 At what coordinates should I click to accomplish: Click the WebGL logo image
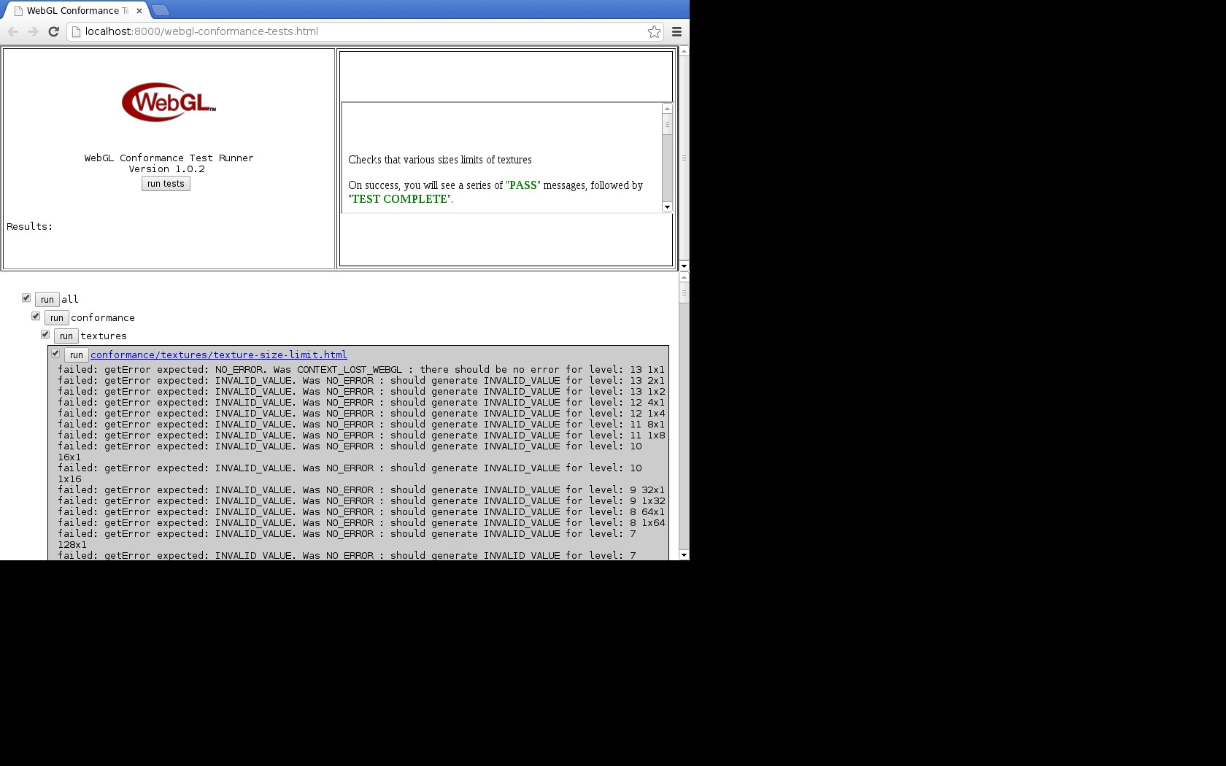(x=169, y=102)
